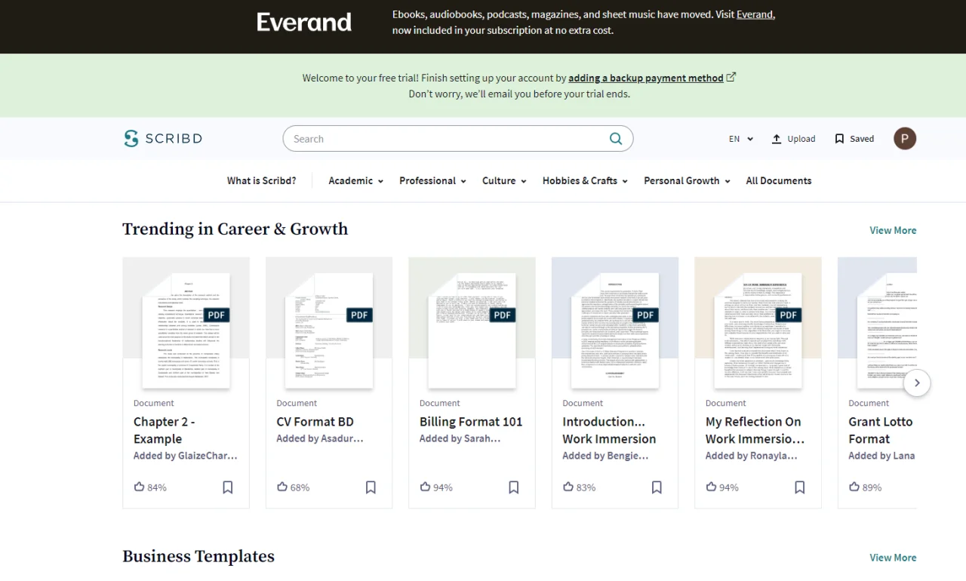Click PDF badge on CV Format BD
Viewport: 966px width, 581px height.
[x=359, y=315]
